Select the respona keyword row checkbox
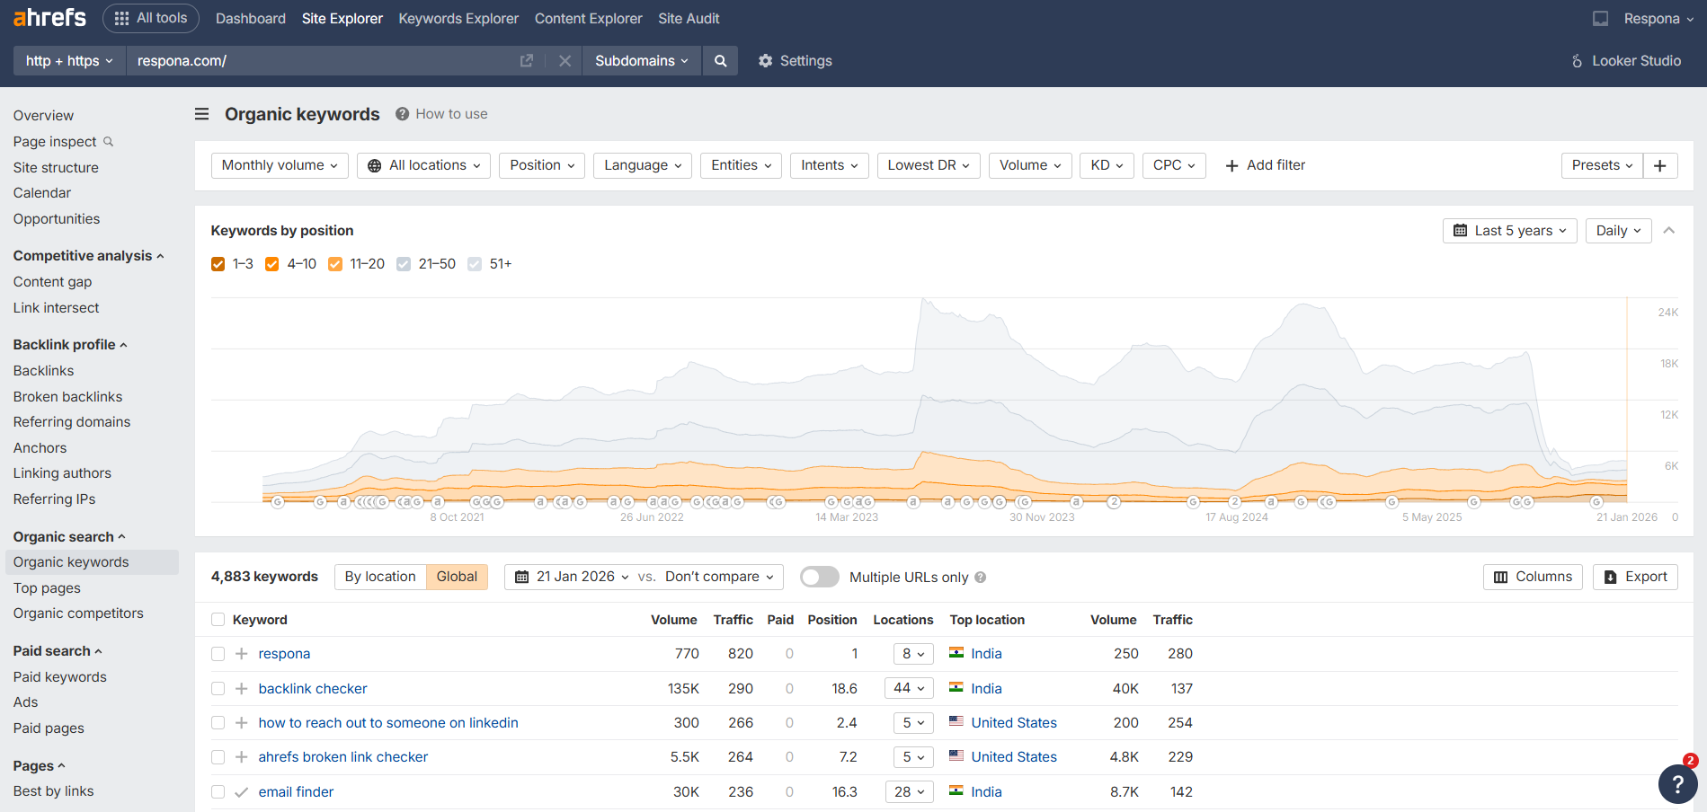 218,654
